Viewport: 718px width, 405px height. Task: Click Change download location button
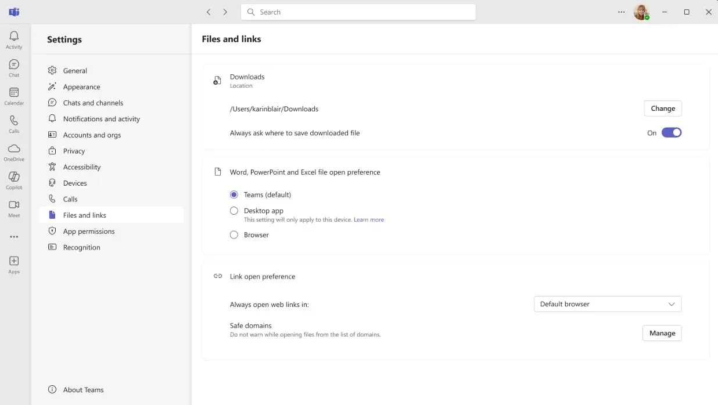point(663,109)
